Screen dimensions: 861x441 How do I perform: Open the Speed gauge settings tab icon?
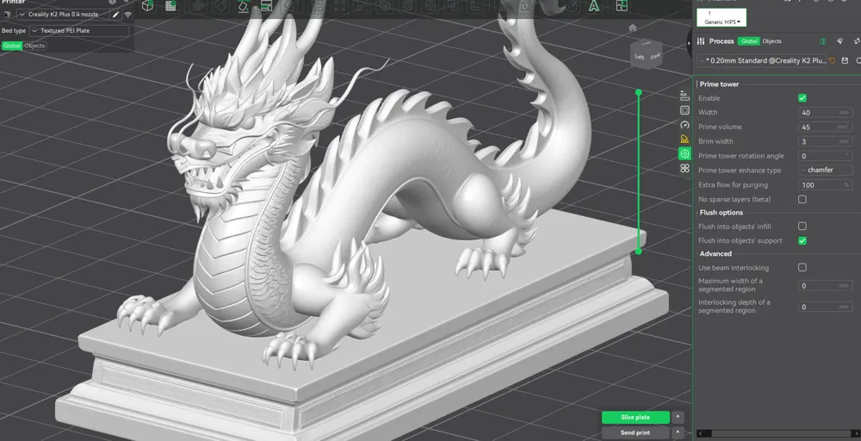click(x=684, y=125)
